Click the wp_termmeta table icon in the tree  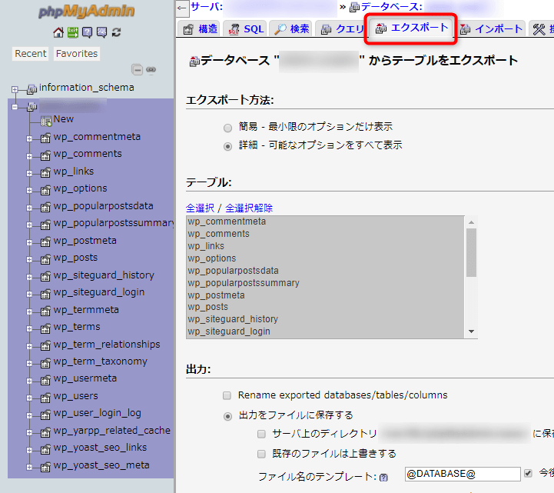click(x=45, y=311)
